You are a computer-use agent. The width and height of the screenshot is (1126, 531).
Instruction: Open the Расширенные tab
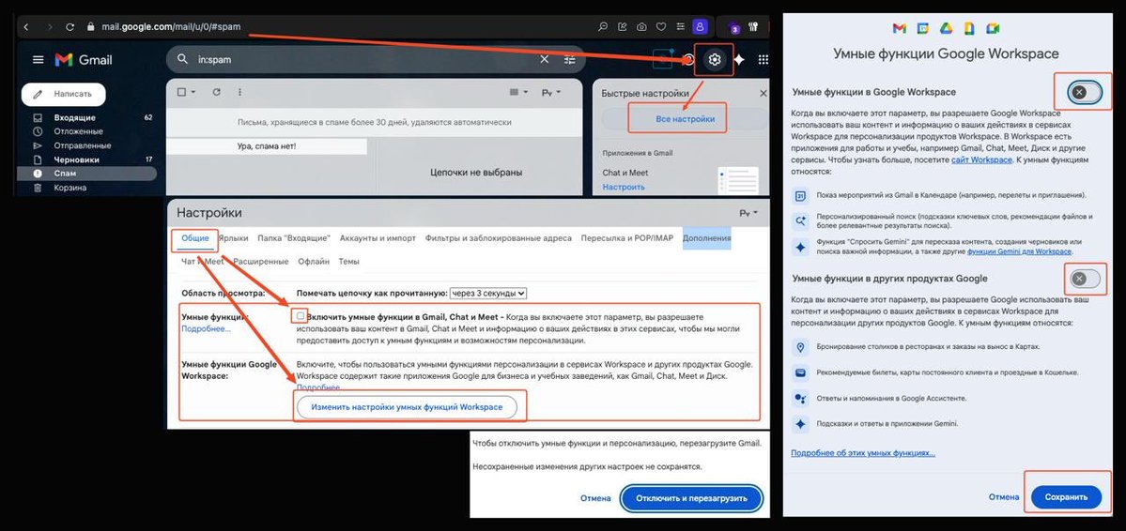tap(261, 262)
